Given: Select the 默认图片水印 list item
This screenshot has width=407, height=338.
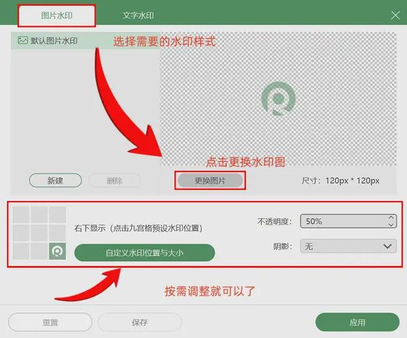Looking at the screenshot, I should pyautogui.click(x=85, y=41).
